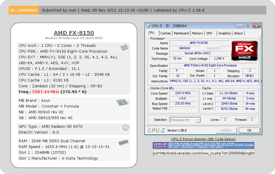
Task: Click the empty Brand ID field
Action: 225,48
